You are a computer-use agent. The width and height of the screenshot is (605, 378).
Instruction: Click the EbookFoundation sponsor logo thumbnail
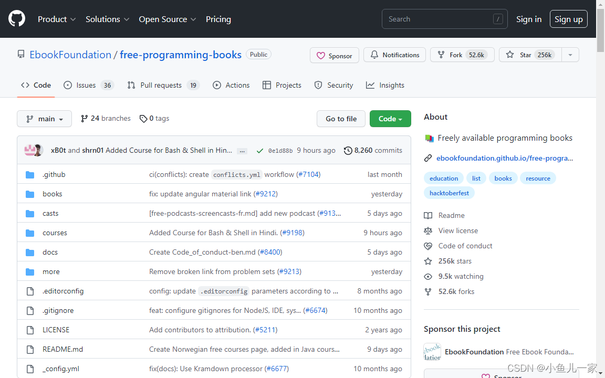coord(432,352)
